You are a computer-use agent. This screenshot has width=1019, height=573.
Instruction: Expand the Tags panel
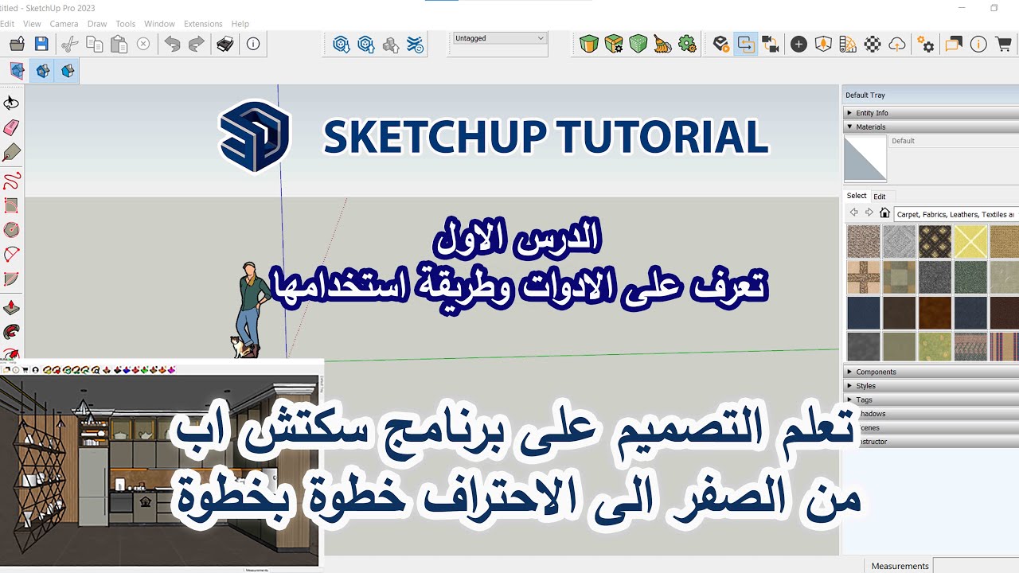[x=931, y=400]
